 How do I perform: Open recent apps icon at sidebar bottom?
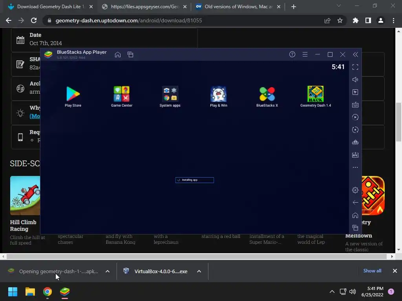point(355,228)
